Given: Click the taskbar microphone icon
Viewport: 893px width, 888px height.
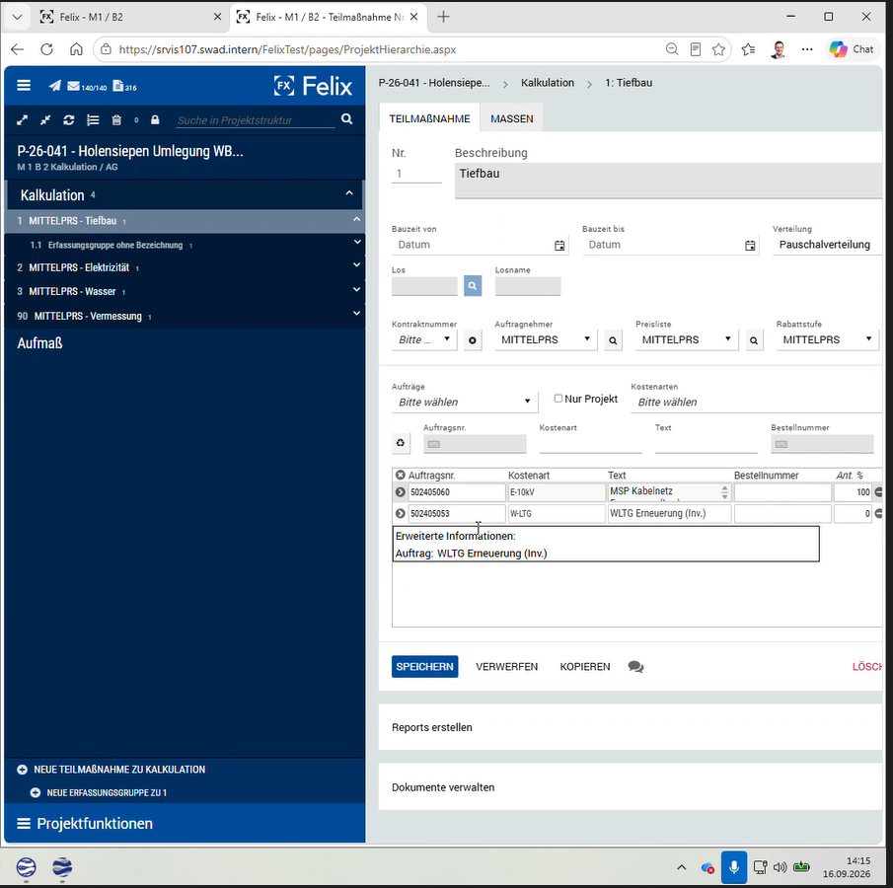Looking at the screenshot, I should coord(734,867).
